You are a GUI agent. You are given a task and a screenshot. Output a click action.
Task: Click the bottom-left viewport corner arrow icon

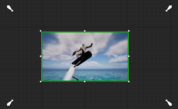tap(10, 103)
